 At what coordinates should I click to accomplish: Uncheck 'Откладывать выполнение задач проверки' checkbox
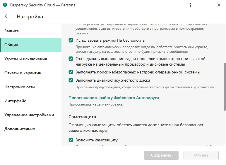click(71, 59)
